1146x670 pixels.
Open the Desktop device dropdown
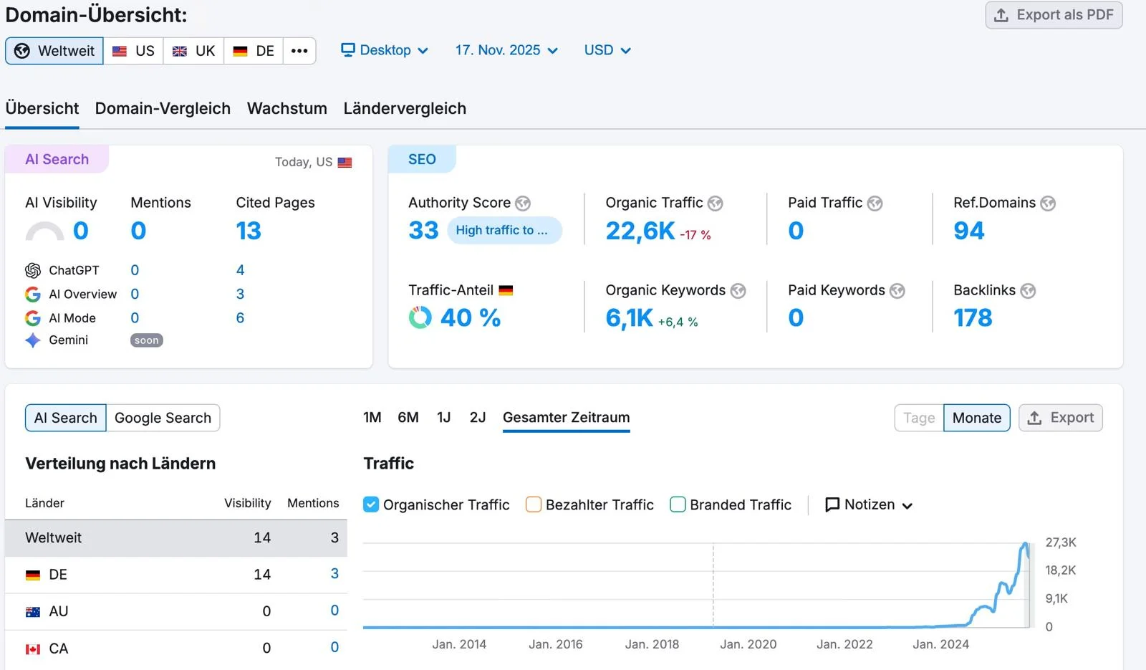point(385,50)
